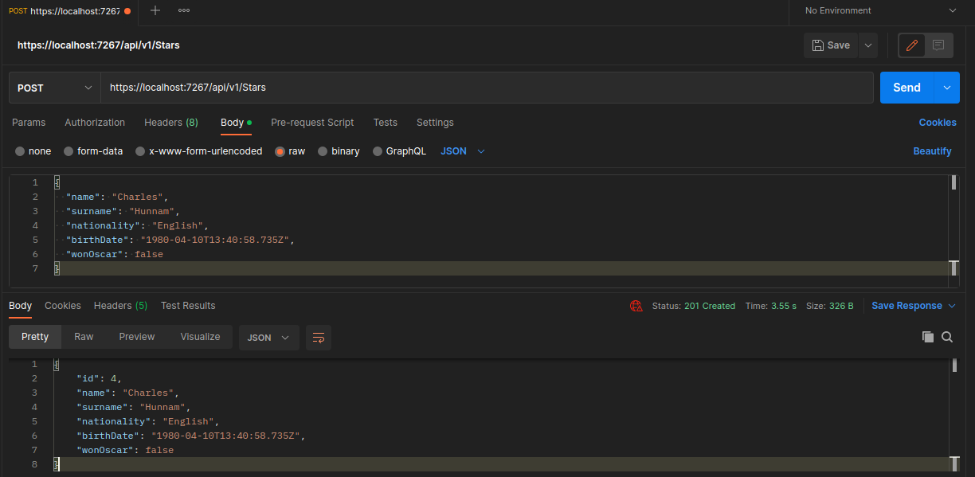
Task: Toggle line wrap icon in response toolbar
Action: pyautogui.click(x=319, y=337)
